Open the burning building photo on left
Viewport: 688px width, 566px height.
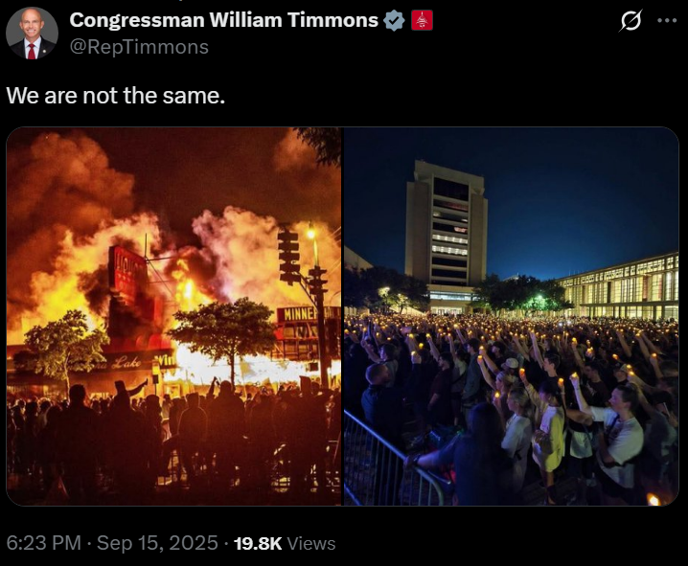(x=173, y=316)
